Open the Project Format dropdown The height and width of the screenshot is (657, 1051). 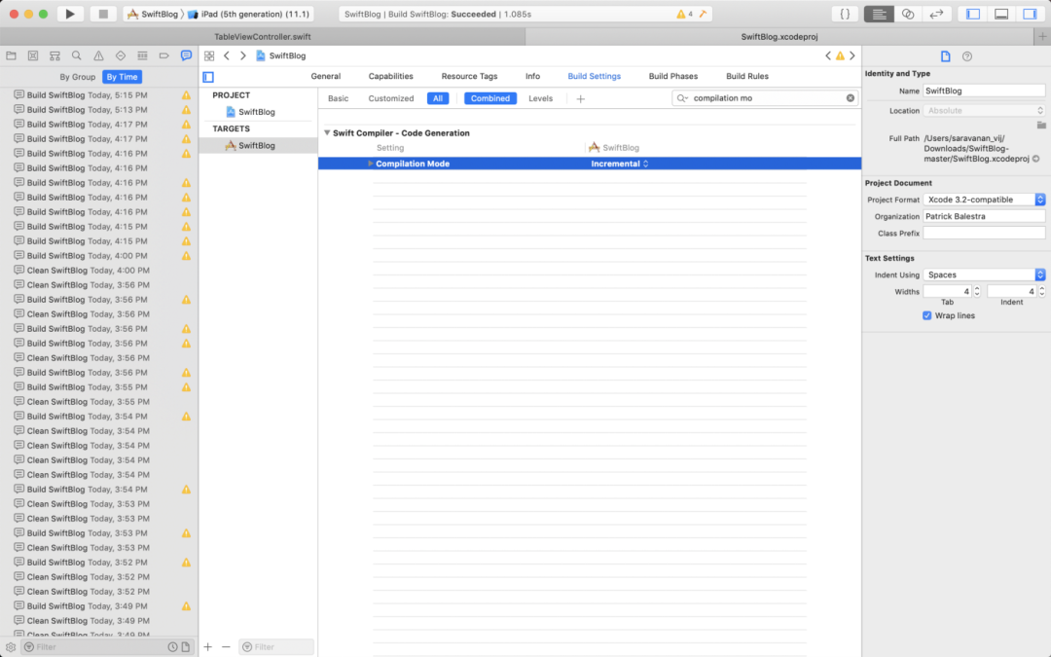[x=984, y=200]
